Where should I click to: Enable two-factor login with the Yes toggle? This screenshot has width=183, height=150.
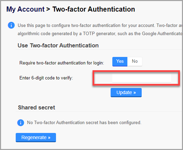(120, 62)
